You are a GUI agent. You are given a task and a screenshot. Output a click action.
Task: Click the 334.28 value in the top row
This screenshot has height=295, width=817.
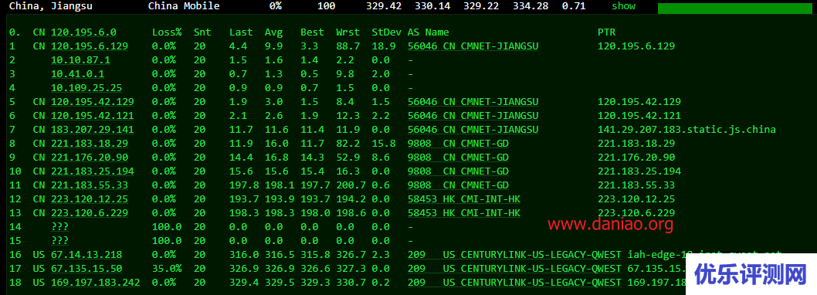(531, 6)
